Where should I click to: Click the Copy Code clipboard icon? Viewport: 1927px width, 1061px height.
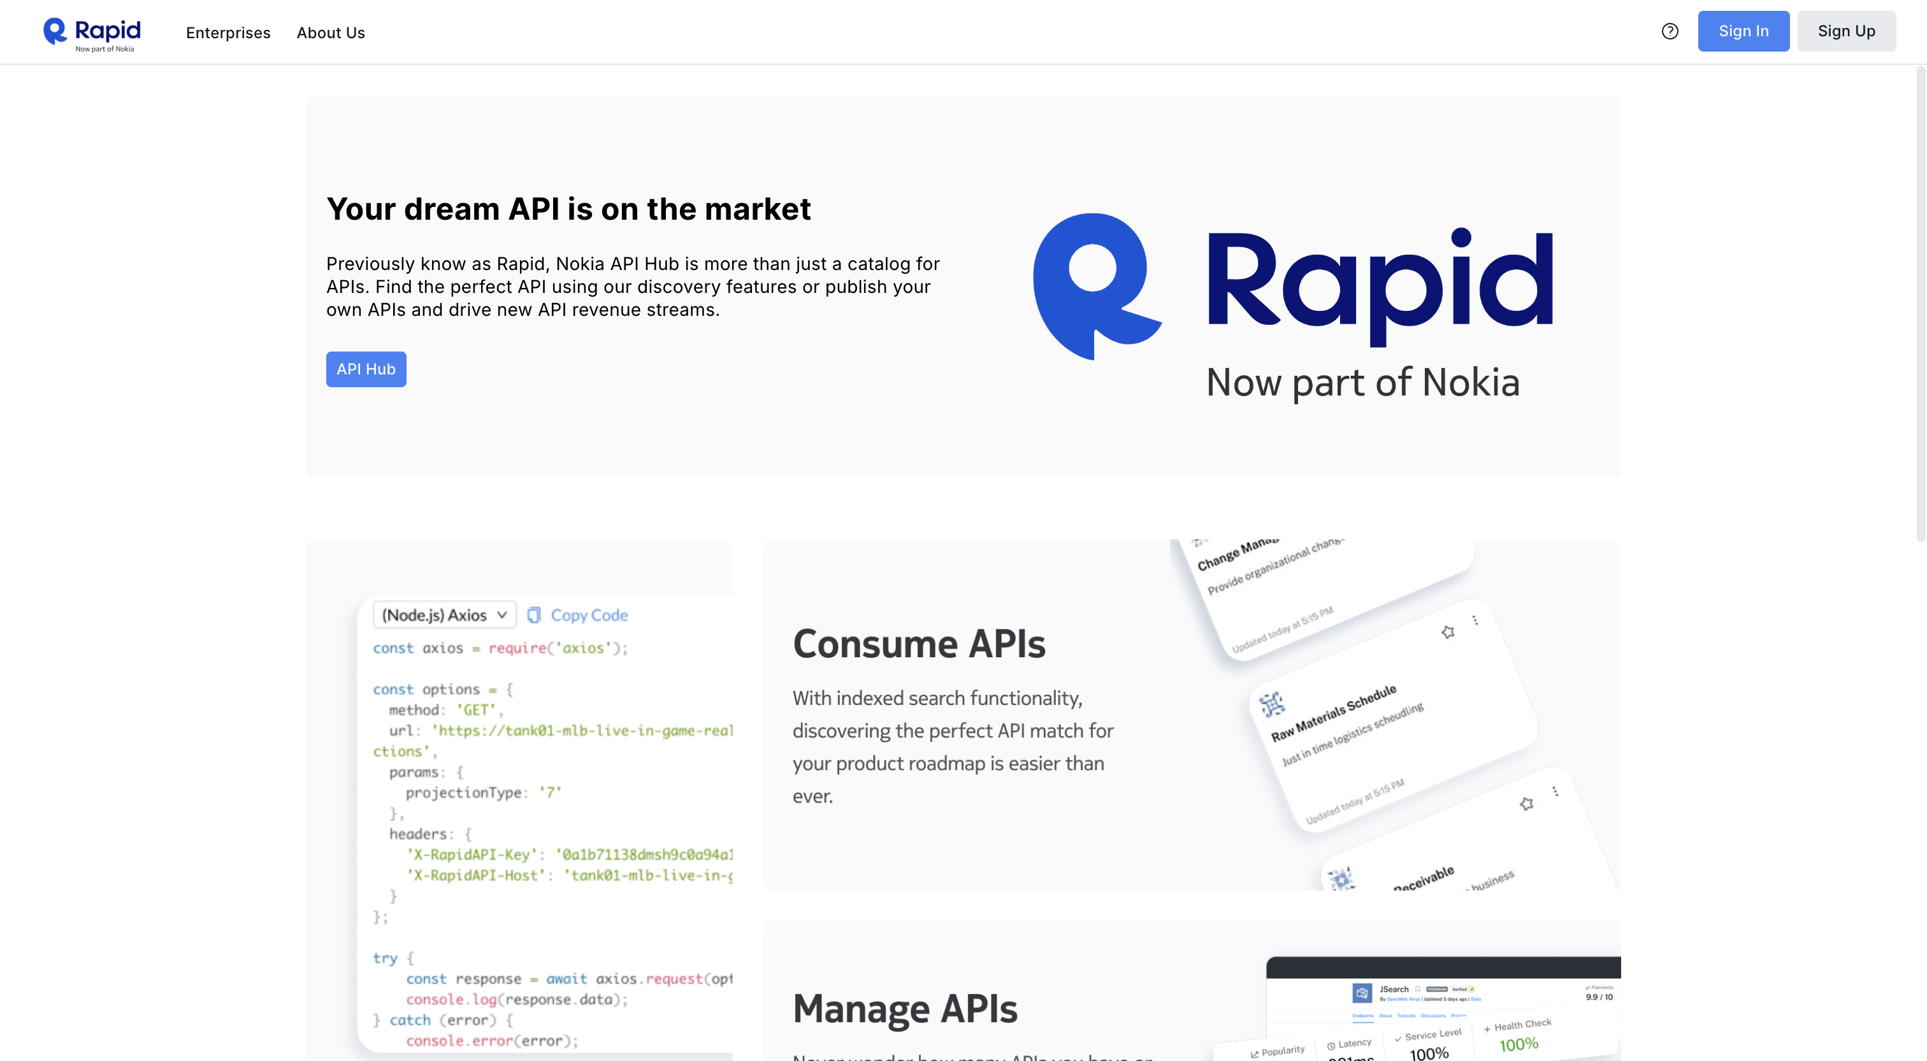click(533, 615)
